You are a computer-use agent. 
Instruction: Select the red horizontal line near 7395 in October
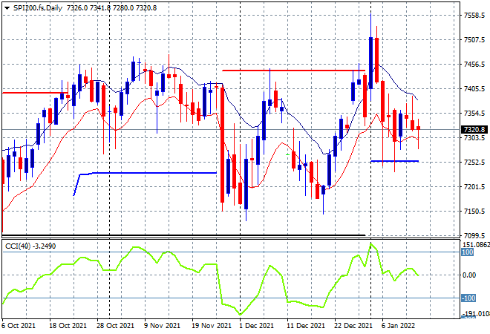click(35, 93)
